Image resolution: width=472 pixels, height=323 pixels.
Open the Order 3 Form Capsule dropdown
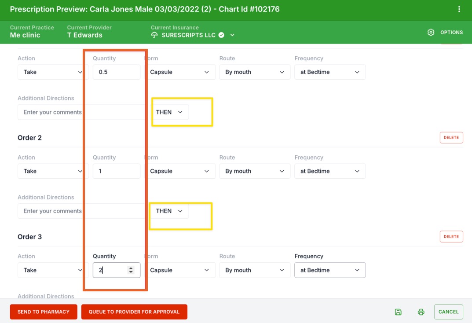click(x=180, y=270)
